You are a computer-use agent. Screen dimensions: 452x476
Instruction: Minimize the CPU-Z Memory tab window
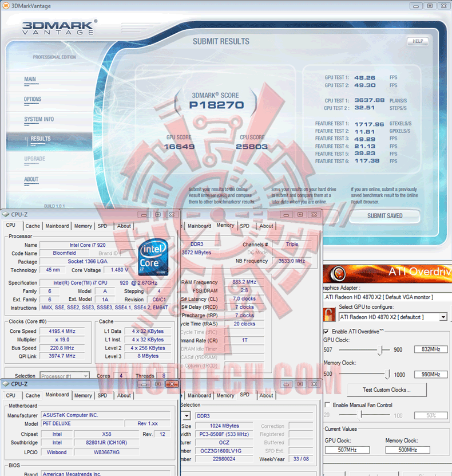(286, 215)
